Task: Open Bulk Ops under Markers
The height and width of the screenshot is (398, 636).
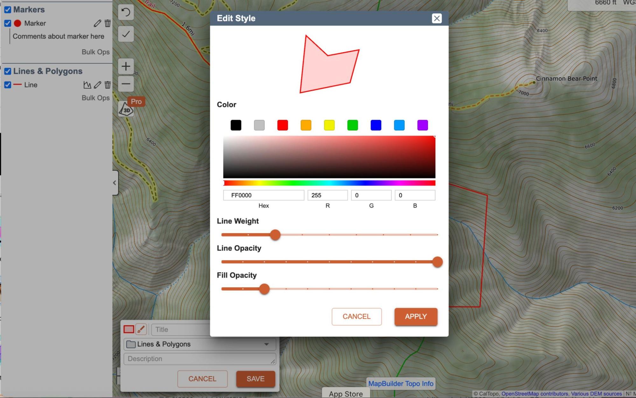Action: coord(95,52)
